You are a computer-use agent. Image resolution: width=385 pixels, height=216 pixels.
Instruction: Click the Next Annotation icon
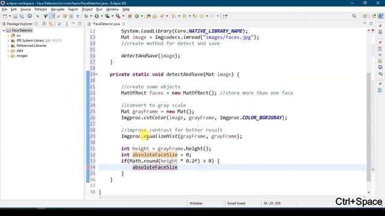click(x=174, y=16)
